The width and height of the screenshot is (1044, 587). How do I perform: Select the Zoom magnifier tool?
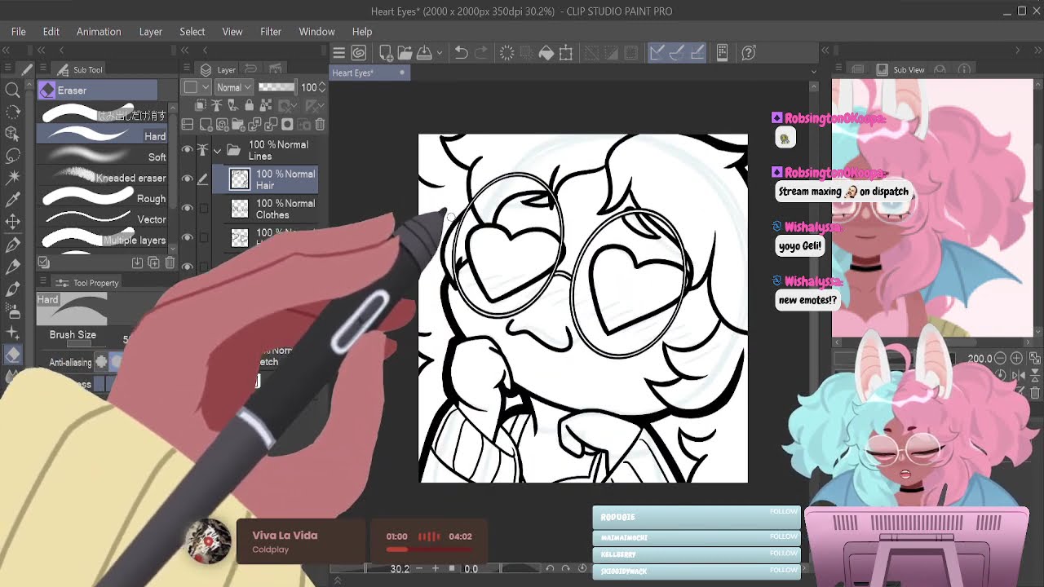point(12,90)
